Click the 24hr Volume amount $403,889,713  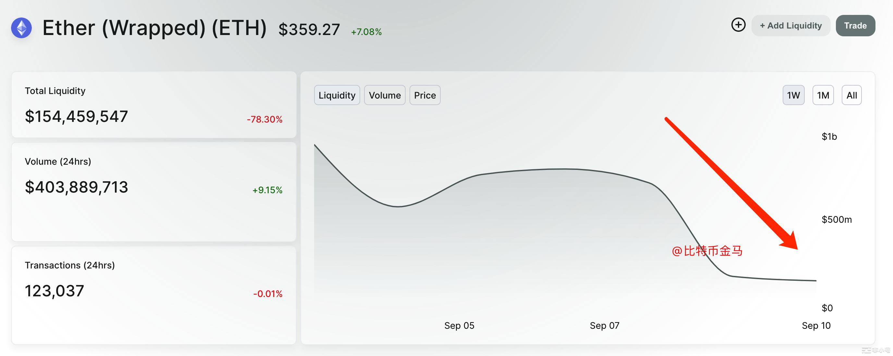[76, 187]
